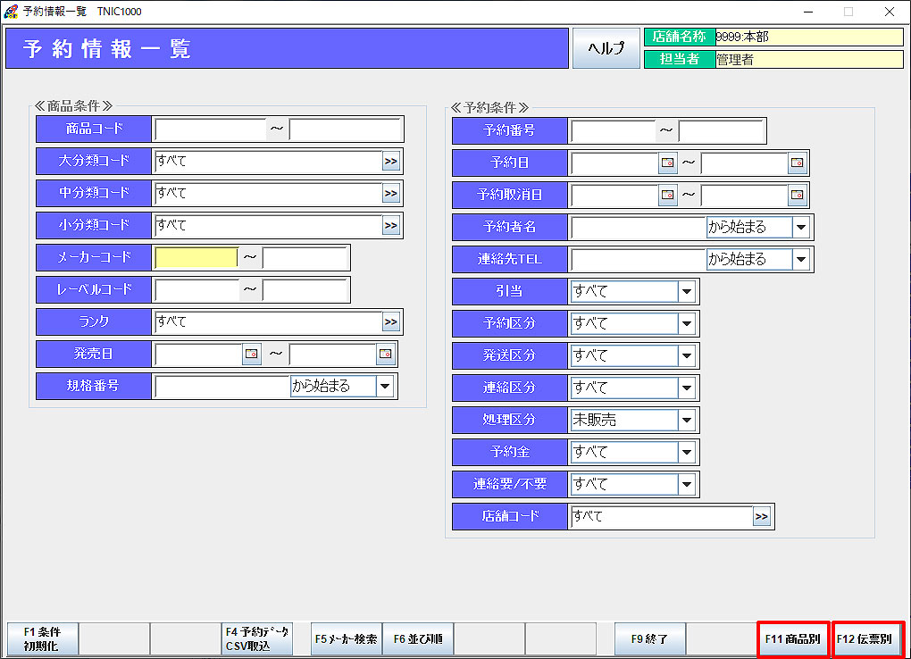911x659 pixels.
Task: Open the 予約日 start date calendar picker
Action: tap(667, 163)
